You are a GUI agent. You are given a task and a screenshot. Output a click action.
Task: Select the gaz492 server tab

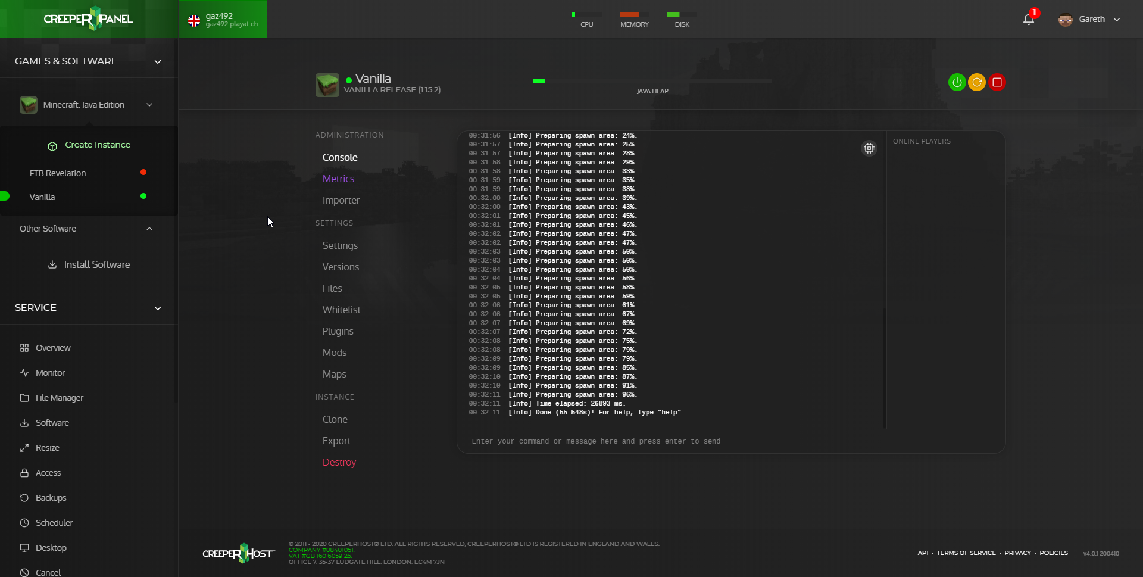pos(223,19)
